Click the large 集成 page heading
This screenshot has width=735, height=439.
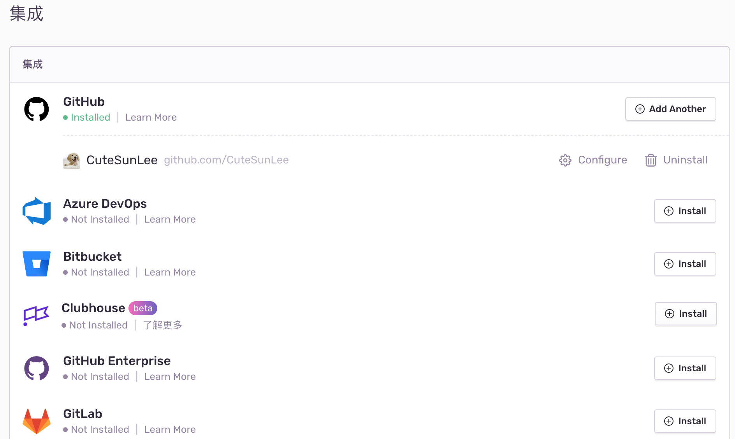tap(26, 14)
